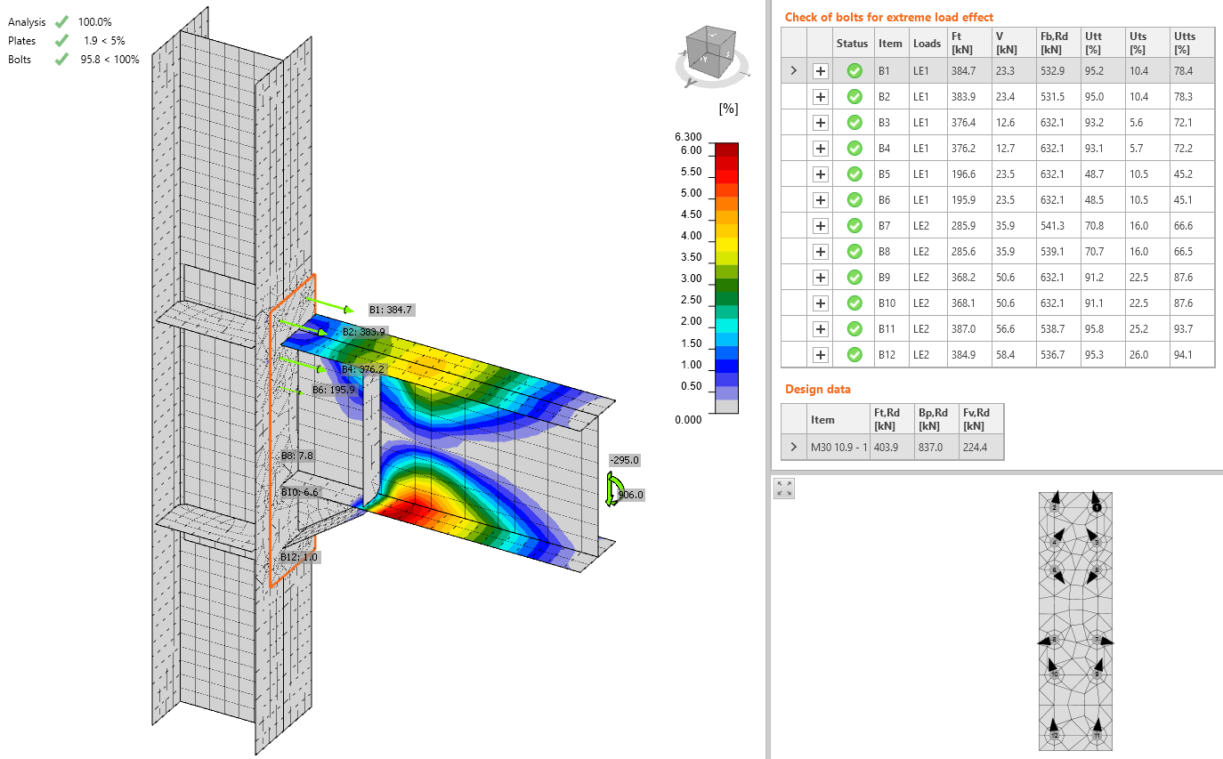The image size is (1223, 759).
Task: Expand detailed results for bolt B1
Action: click(820, 70)
